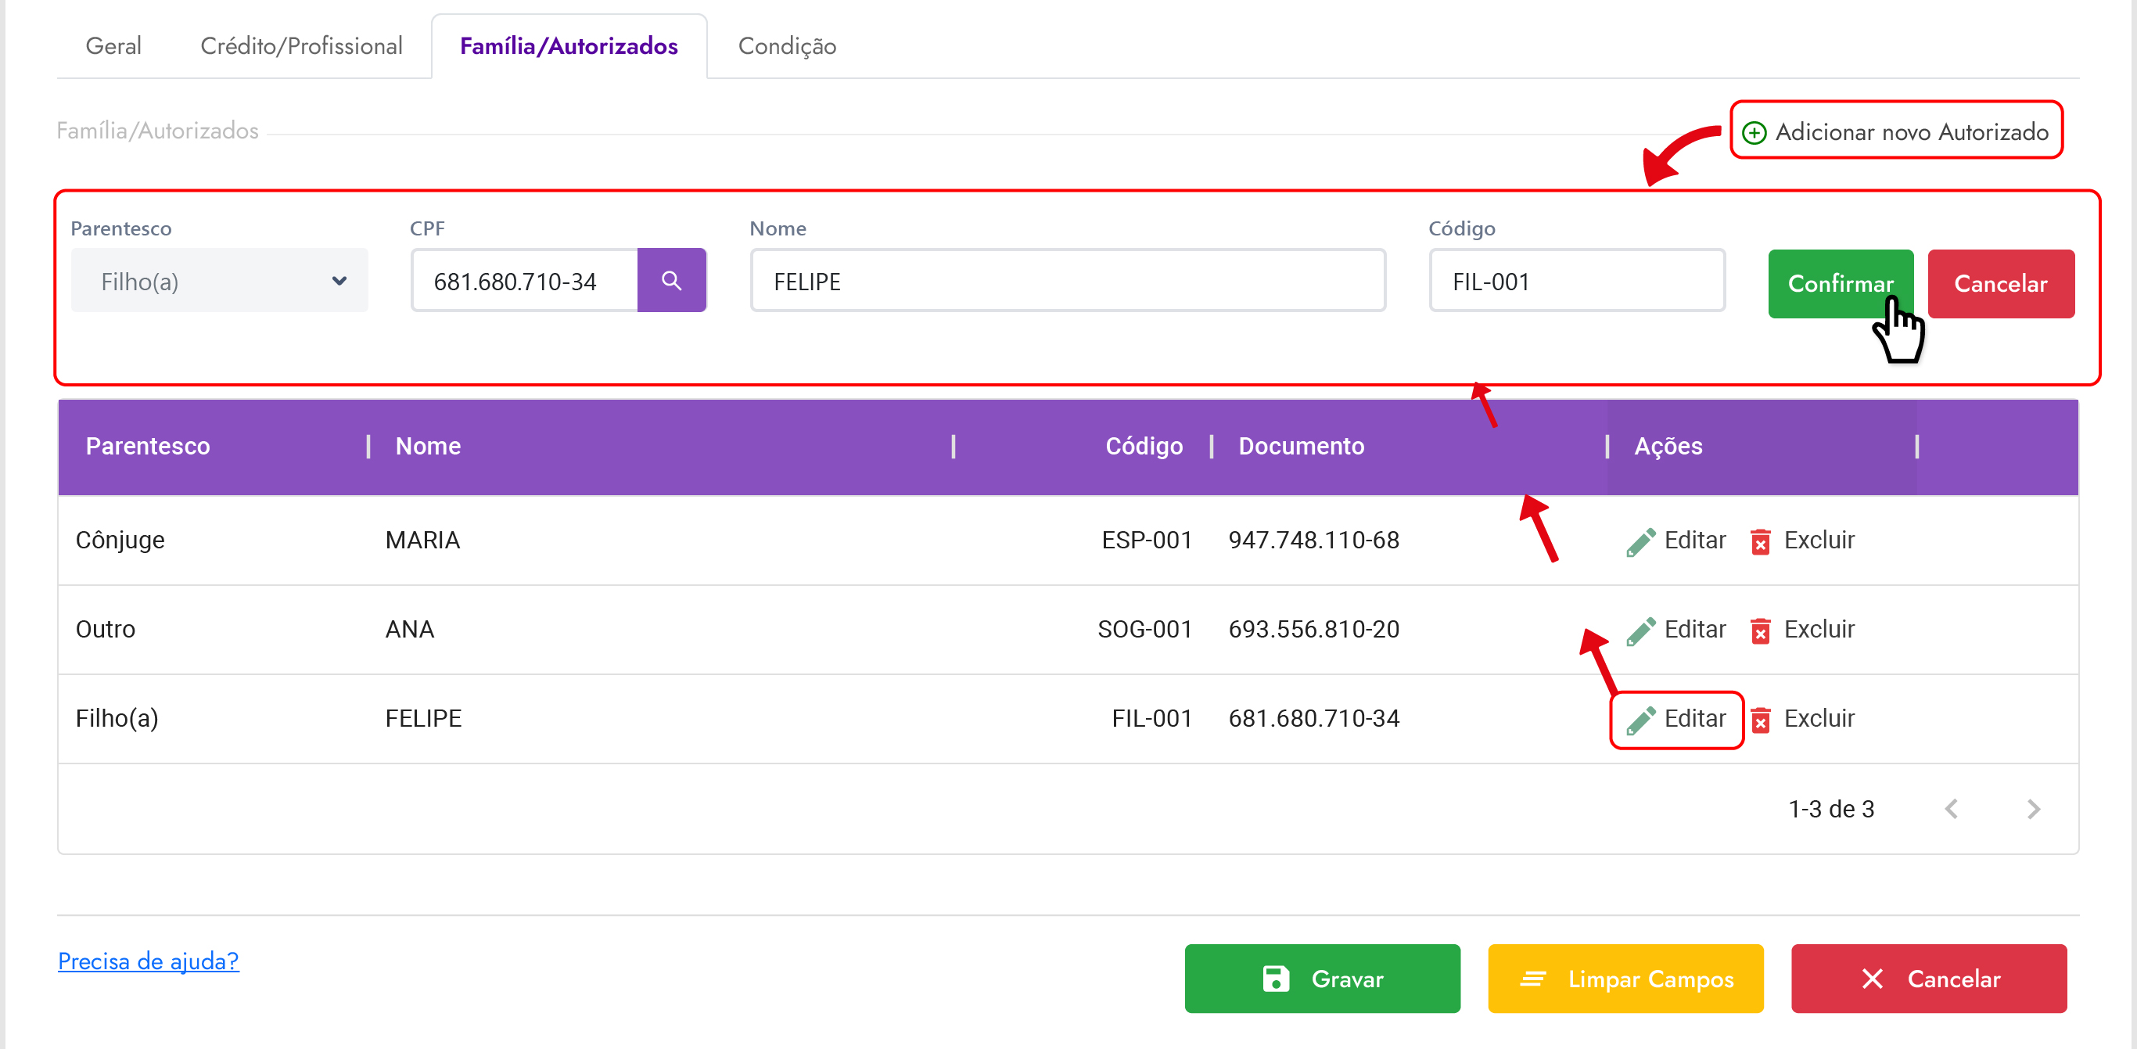Click plus icon to add novo Autorizado
The width and height of the screenshot is (2137, 1049).
[1754, 133]
